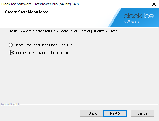Close the installer window with X

pos(154,4)
